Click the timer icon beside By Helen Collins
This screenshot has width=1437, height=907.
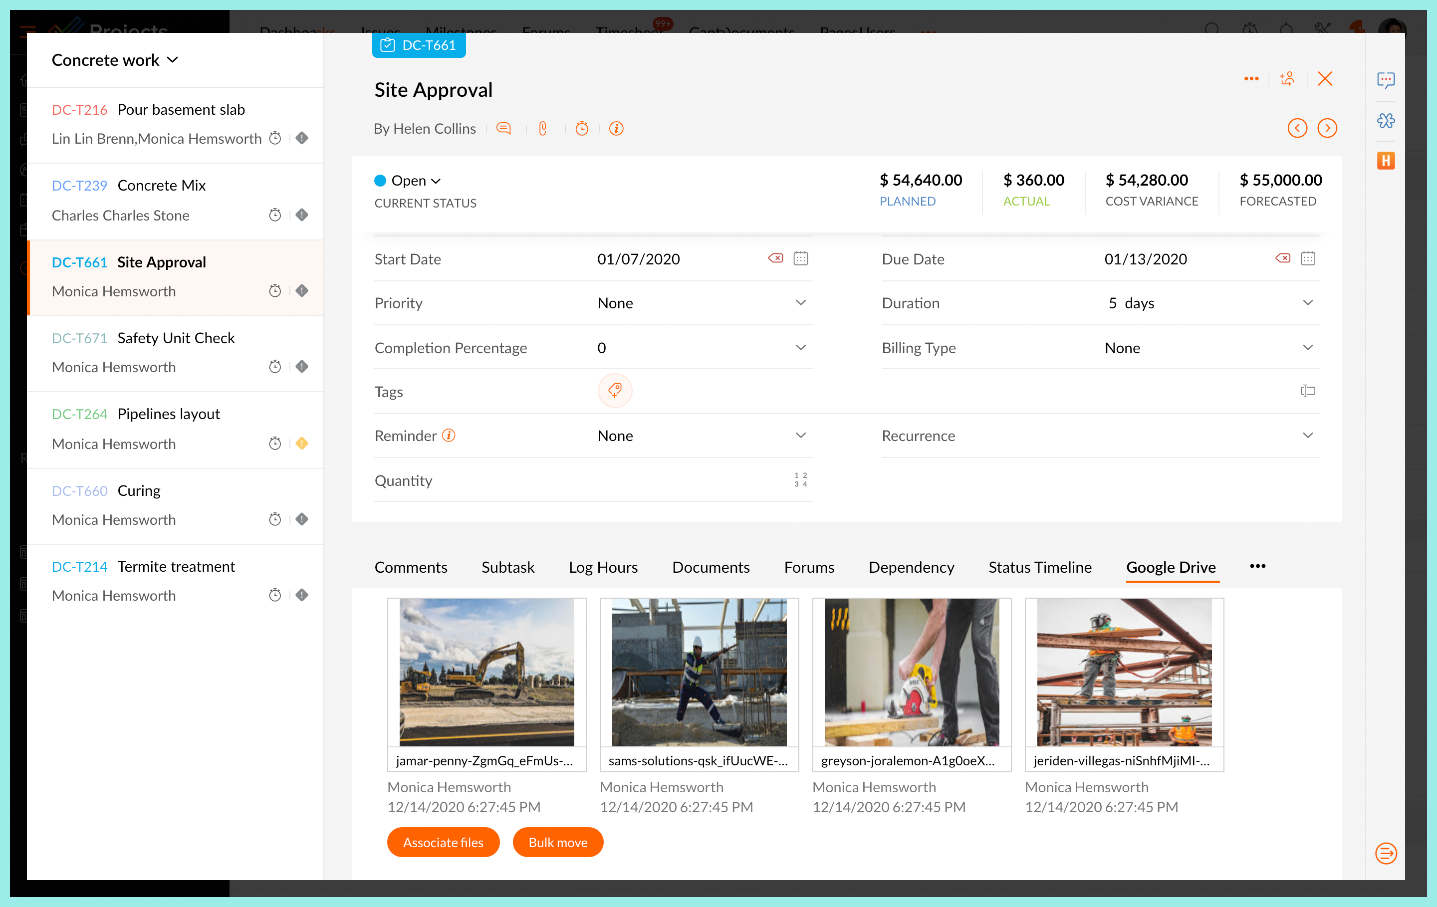(x=582, y=128)
